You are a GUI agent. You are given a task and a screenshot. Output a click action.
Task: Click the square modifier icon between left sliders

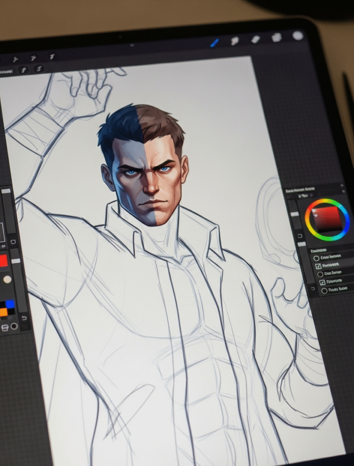(13, 242)
